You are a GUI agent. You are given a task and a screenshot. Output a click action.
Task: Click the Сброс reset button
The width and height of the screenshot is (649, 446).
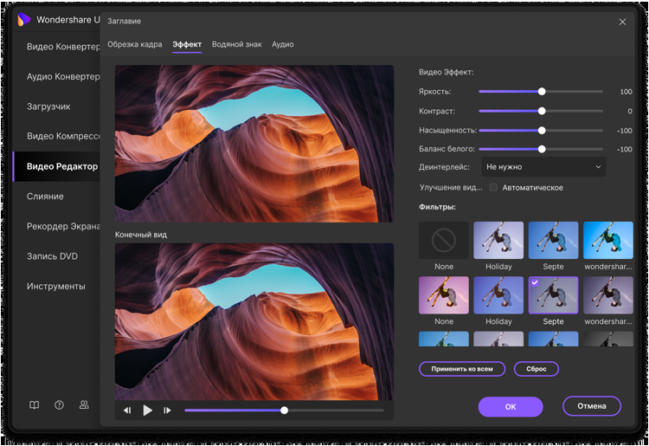pyautogui.click(x=537, y=369)
